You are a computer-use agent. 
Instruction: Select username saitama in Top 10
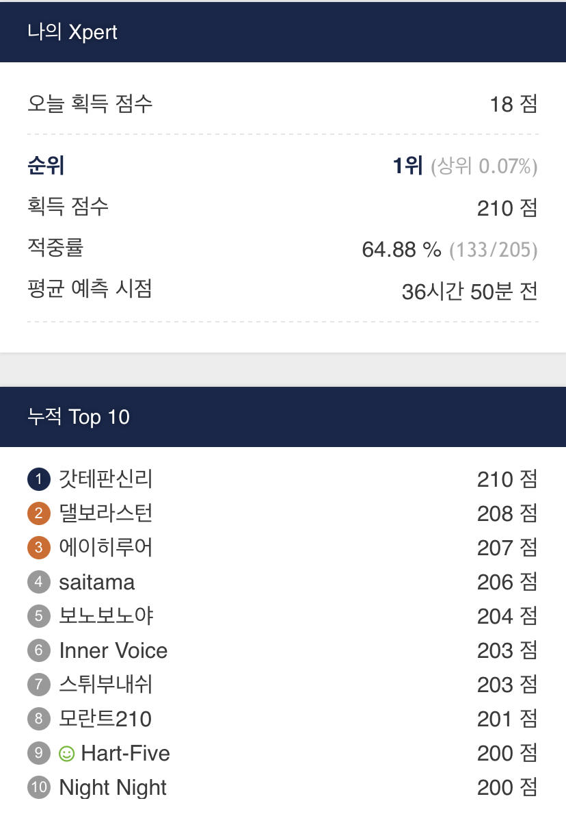pos(97,583)
